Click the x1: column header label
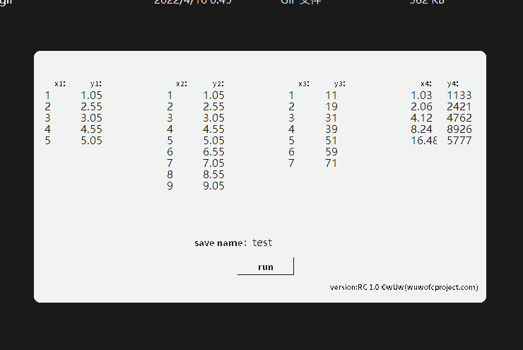 pyautogui.click(x=60, y=83)
